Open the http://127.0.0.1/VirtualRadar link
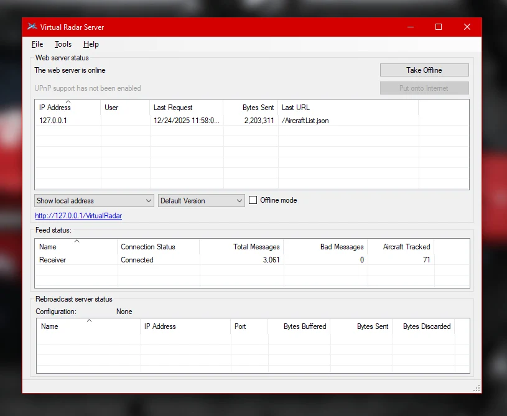The image size is (507, 416). click(x=78, y=216)
